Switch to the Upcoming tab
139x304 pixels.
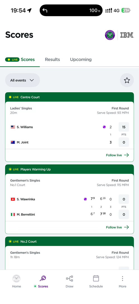[81, 59]
